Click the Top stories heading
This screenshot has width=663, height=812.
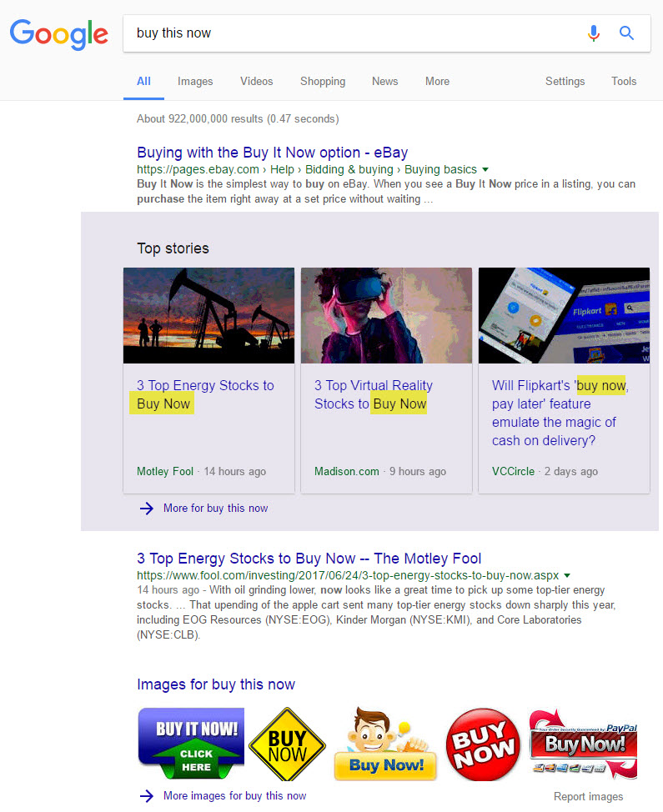click(x=173, y=248)
